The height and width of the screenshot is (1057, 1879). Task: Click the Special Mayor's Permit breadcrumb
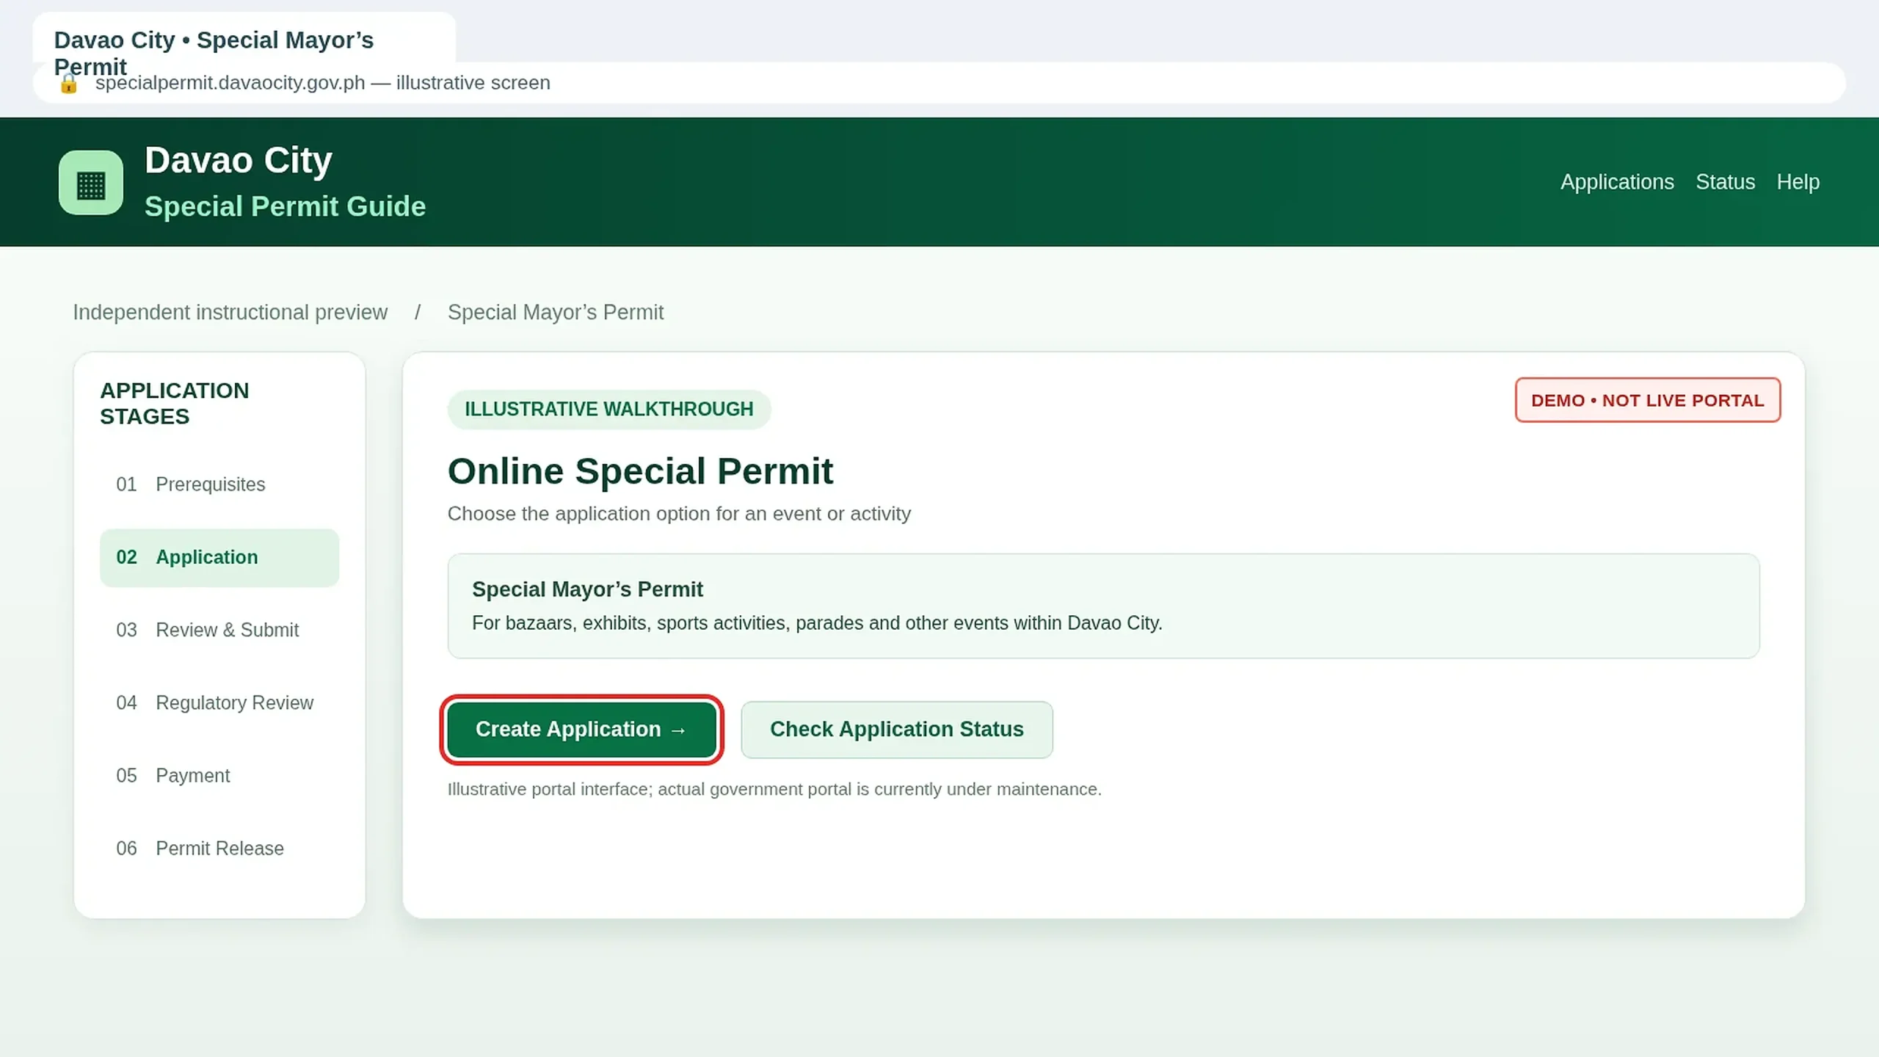(x=556, y=313)
